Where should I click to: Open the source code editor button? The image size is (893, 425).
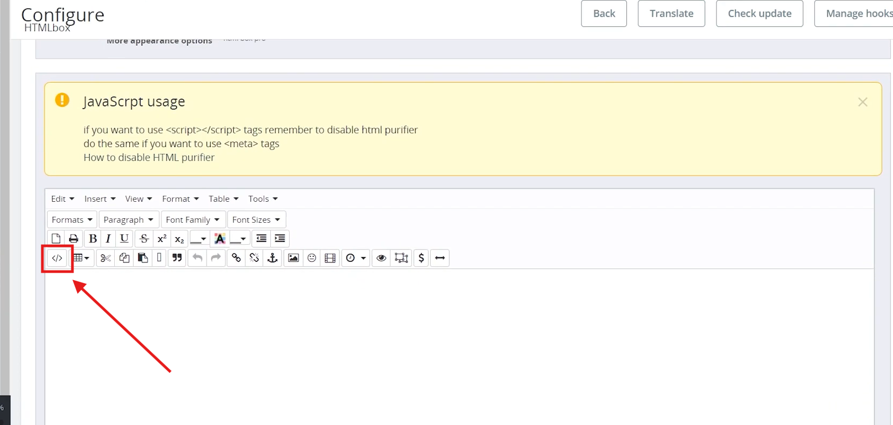(x=57, y=258)
